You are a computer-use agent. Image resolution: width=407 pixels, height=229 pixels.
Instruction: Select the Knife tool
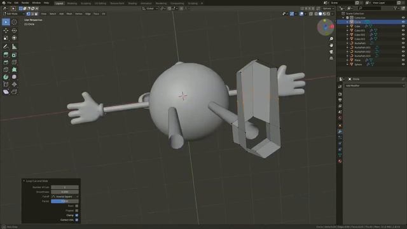pos(6,69)
